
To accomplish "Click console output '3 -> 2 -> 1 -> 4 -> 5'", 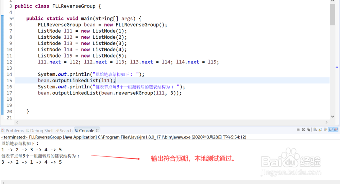I will click(31, 162).
